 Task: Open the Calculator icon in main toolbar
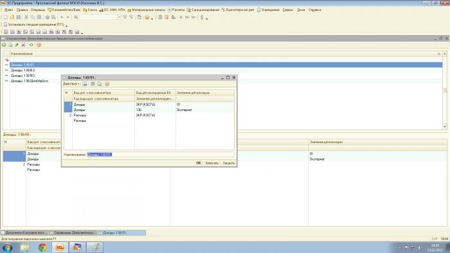coord(160,17)
